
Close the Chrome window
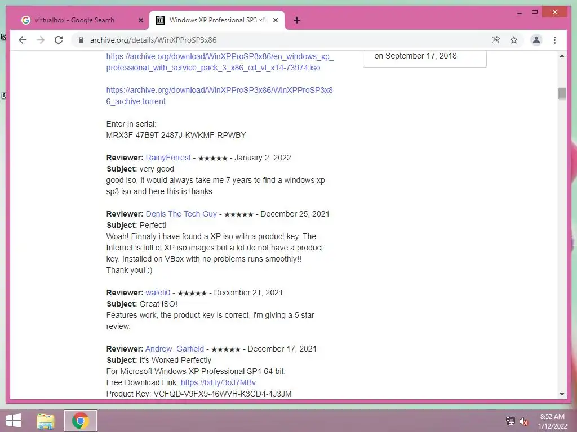point(555,12)
